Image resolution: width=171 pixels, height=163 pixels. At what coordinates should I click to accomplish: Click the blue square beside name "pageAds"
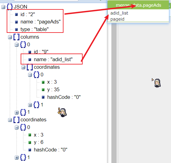[16, 22]
